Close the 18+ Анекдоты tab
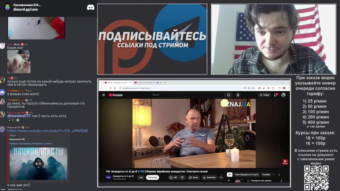340x191 pixels. 130,83
